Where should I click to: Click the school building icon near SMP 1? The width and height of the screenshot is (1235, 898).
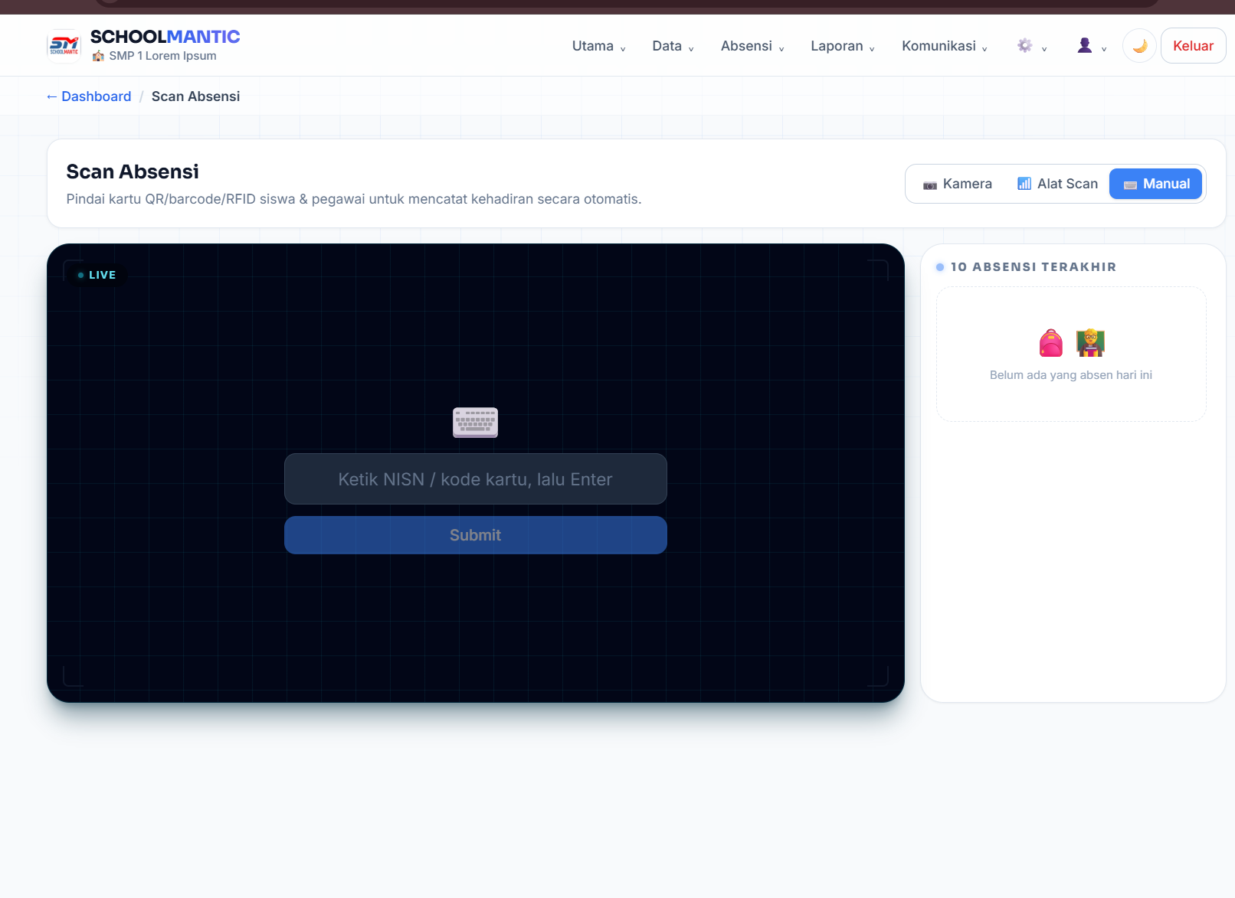click(98, 56)
